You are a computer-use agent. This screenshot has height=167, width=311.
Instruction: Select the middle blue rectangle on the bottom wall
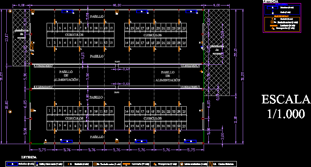click(x=141, y=141)
